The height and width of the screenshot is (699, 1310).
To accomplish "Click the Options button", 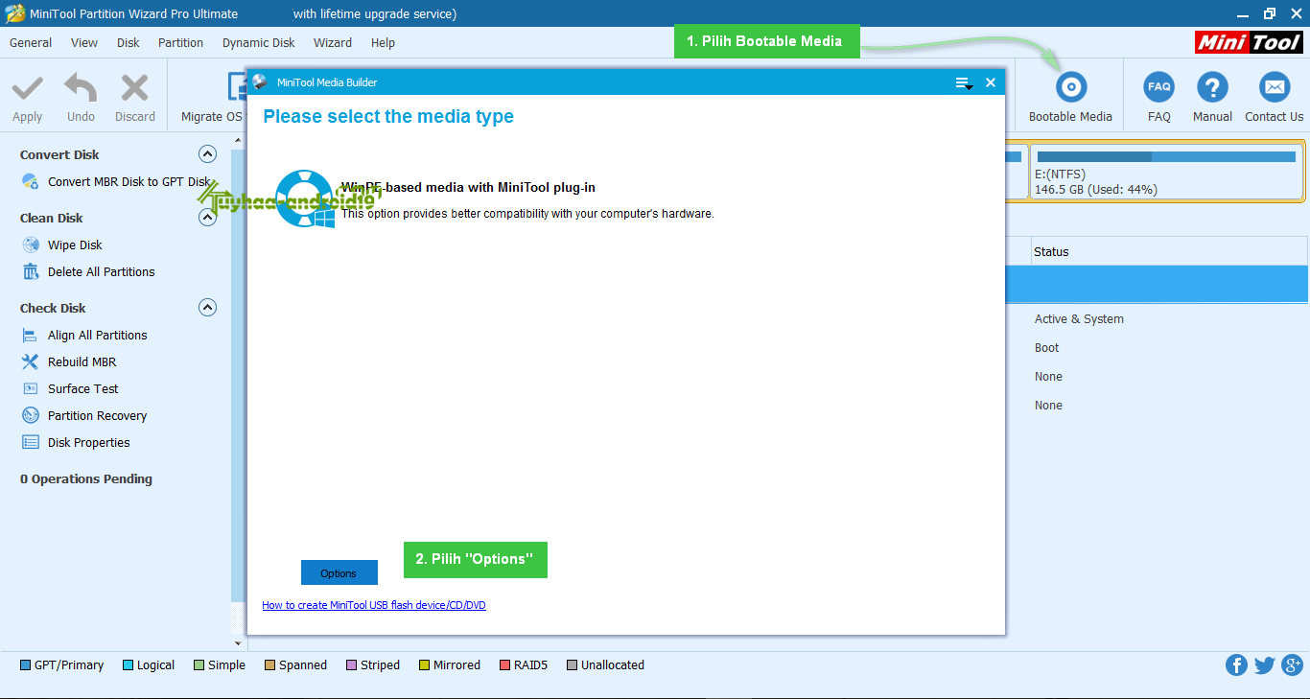I will 339,572.
